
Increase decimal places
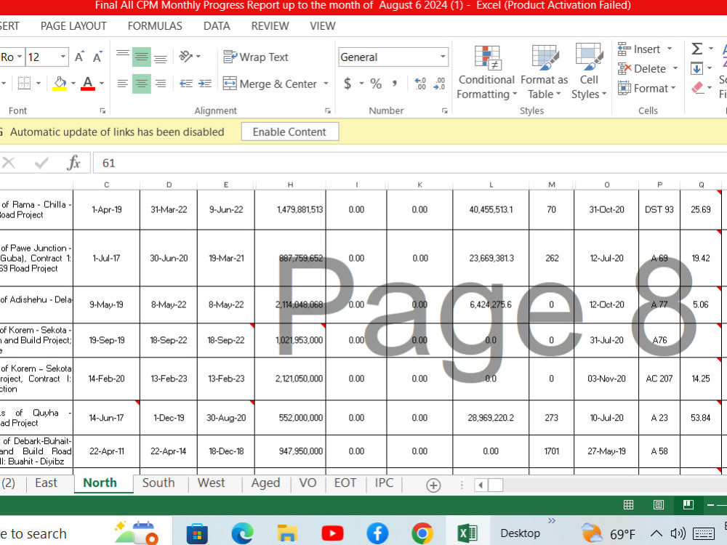pos(420,84)
